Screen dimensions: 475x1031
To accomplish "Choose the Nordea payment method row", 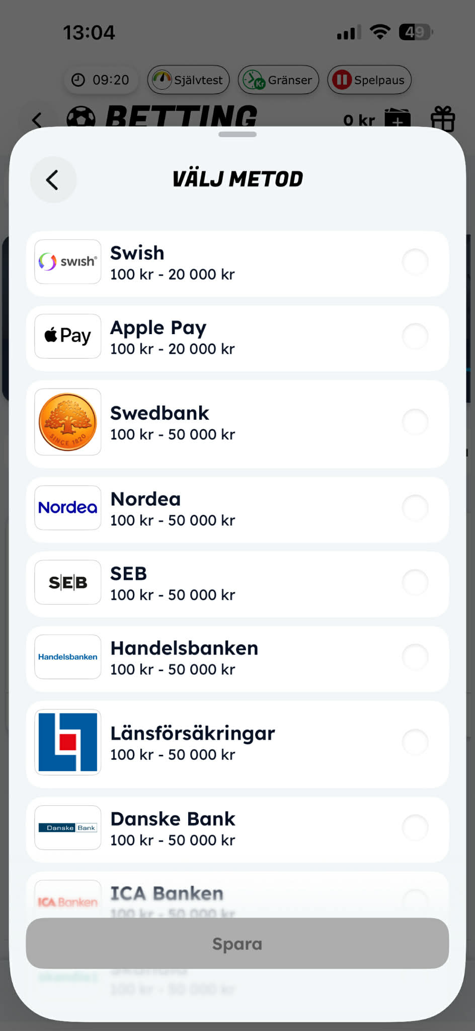I will 238,509.
